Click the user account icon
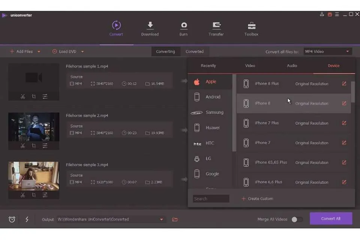Screen dimensions: 360x240 point(322,15)
